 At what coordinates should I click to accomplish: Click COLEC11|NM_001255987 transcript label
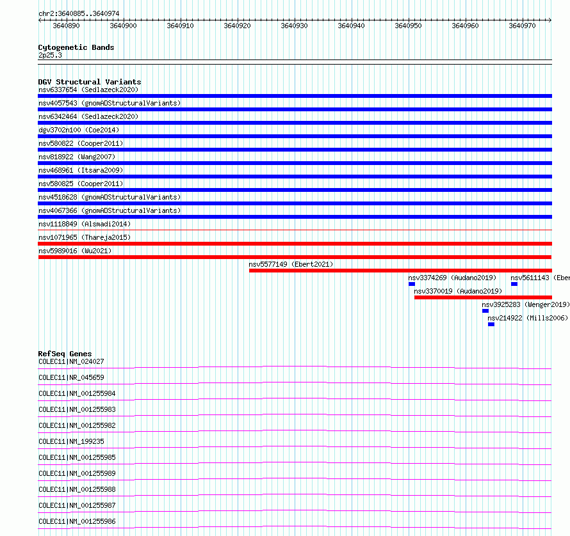[77, 505]
